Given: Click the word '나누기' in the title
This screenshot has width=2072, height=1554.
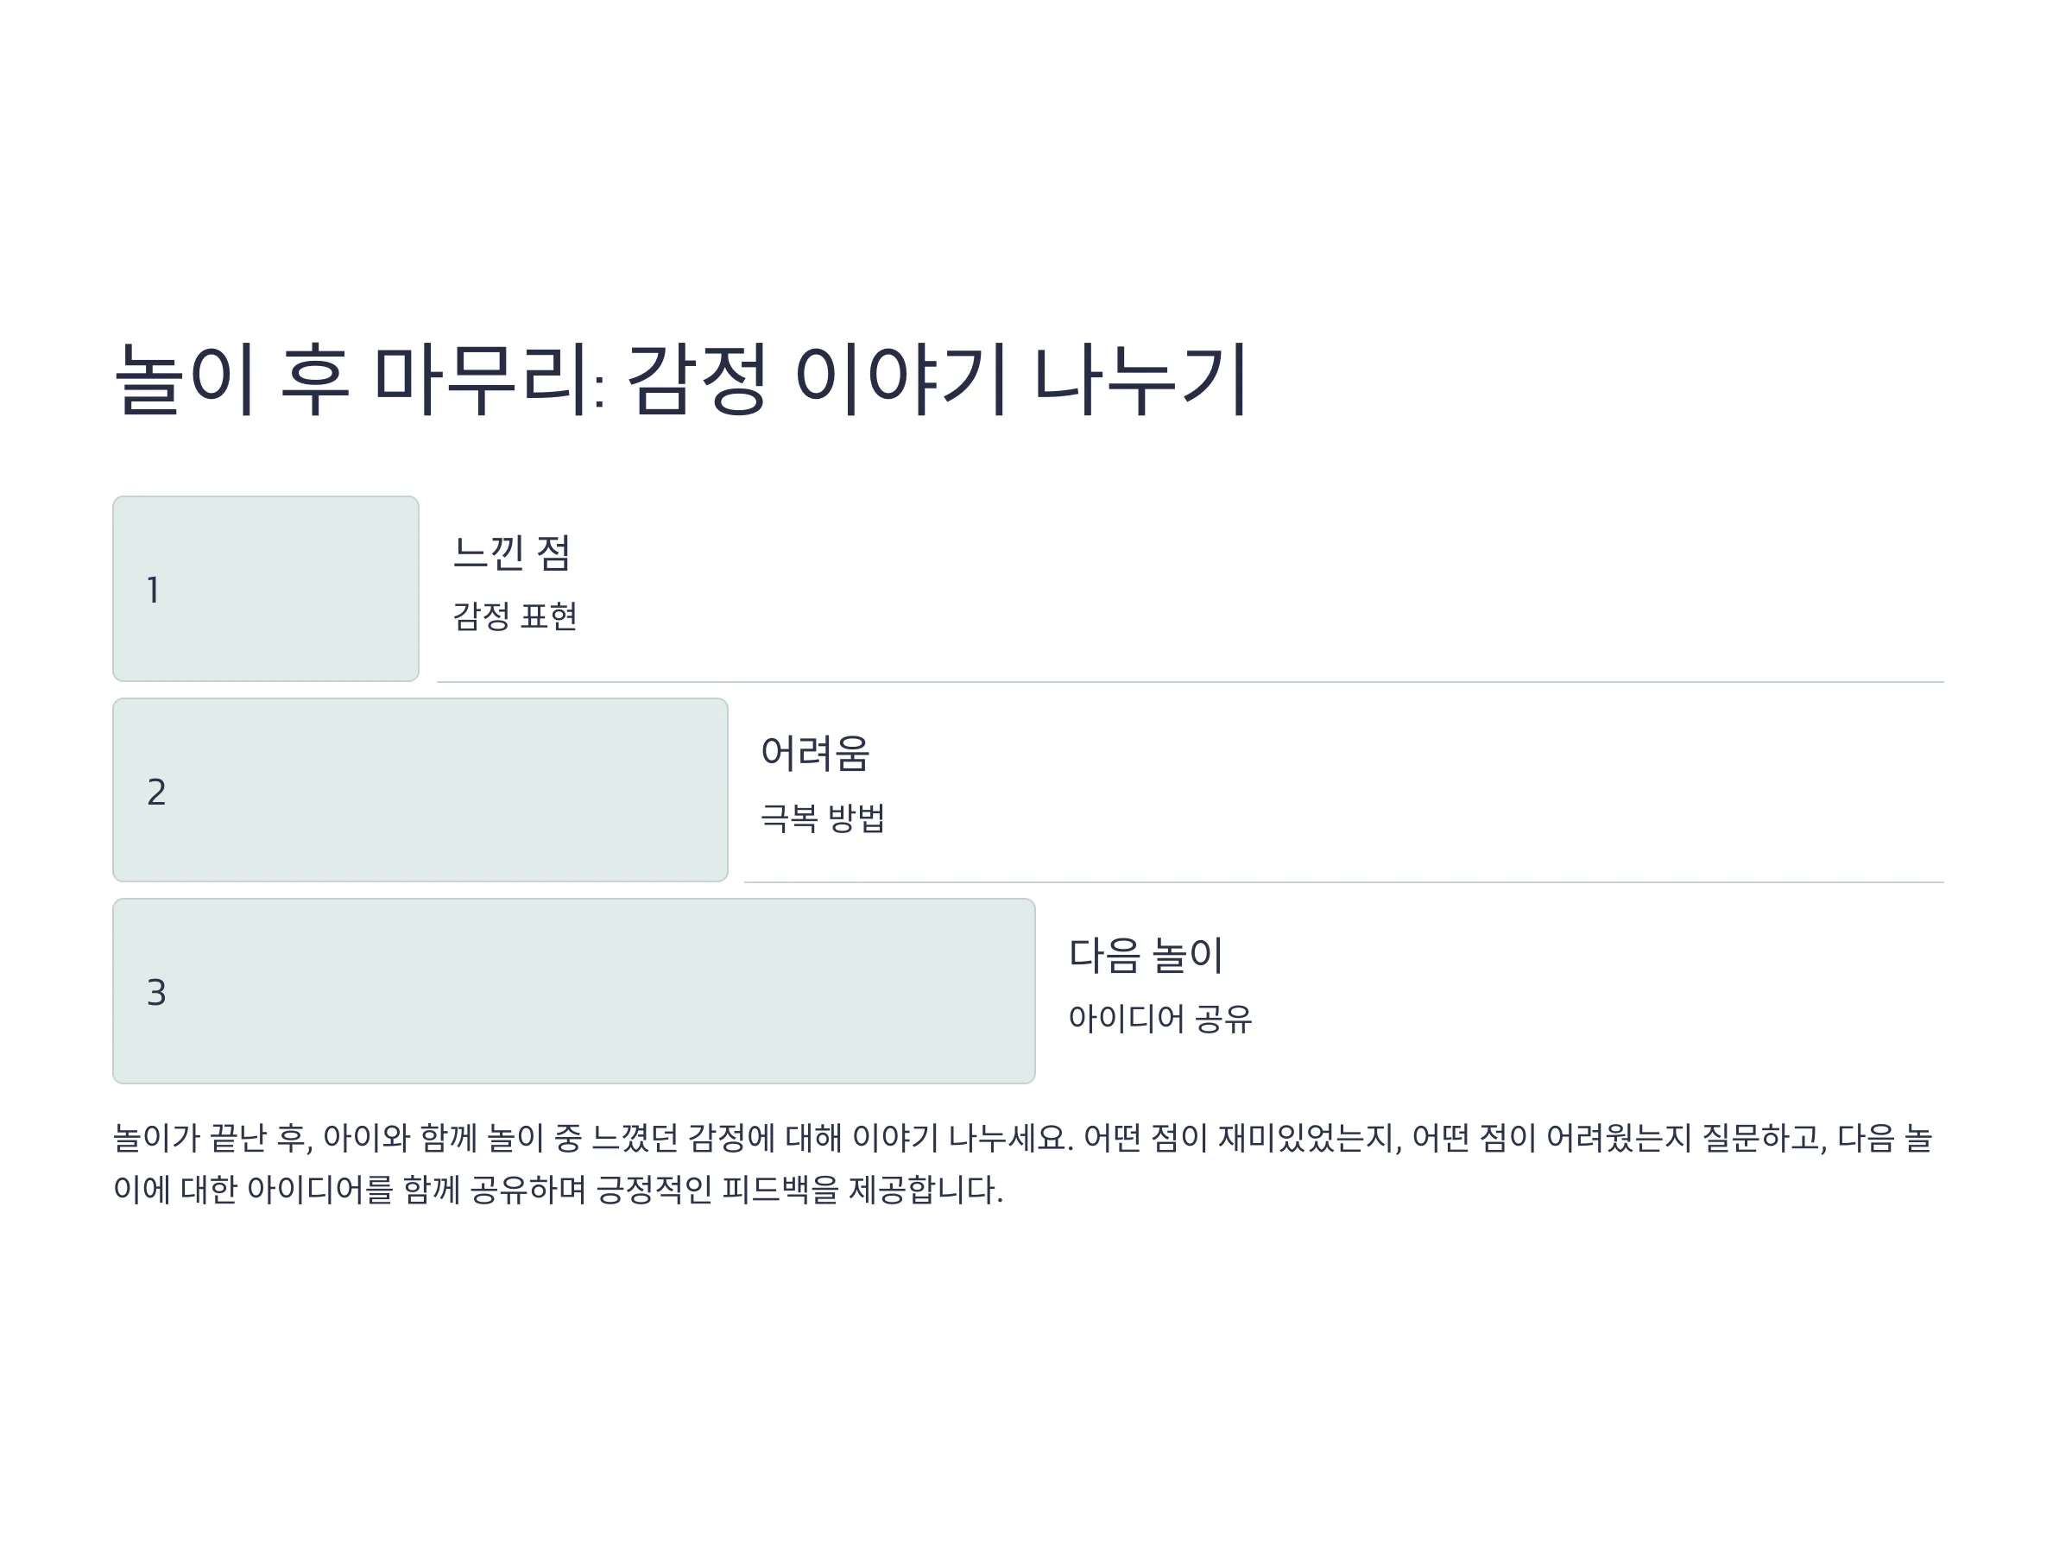Looking at the screenshot, I should (x=1140, y=378).
